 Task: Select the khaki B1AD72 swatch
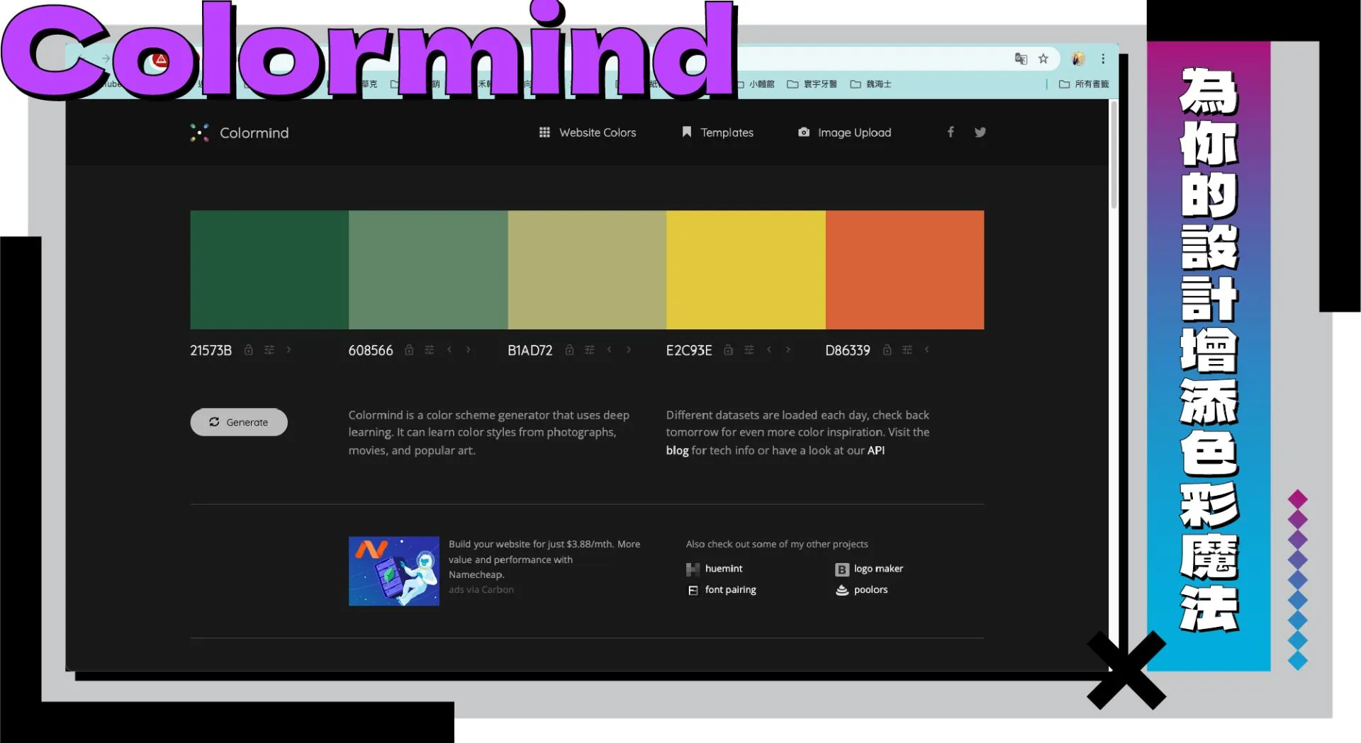click(x=587, y=269)
